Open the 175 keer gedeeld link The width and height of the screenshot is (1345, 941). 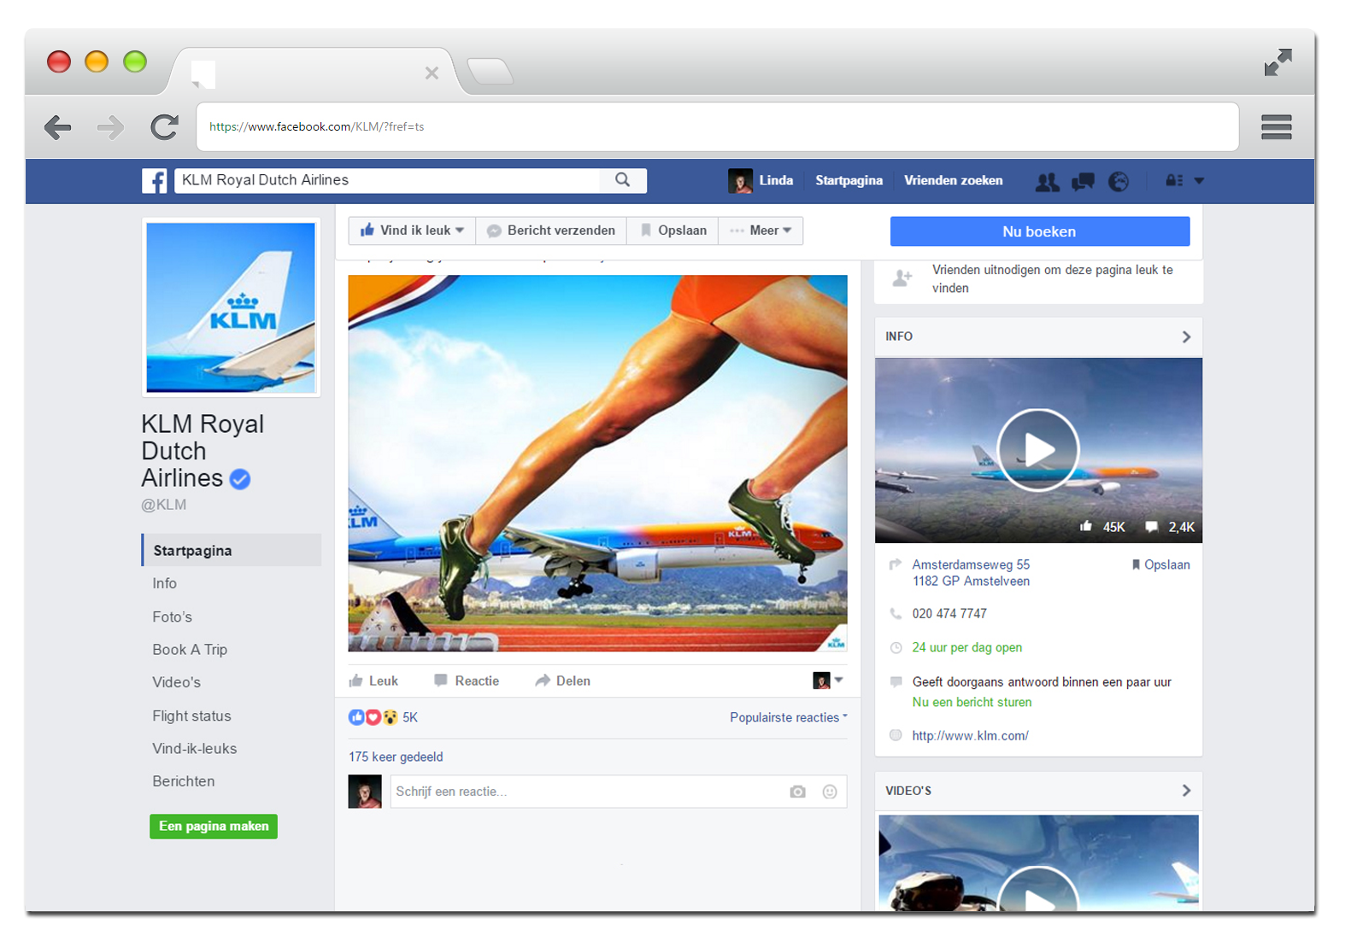click(396, 757)
